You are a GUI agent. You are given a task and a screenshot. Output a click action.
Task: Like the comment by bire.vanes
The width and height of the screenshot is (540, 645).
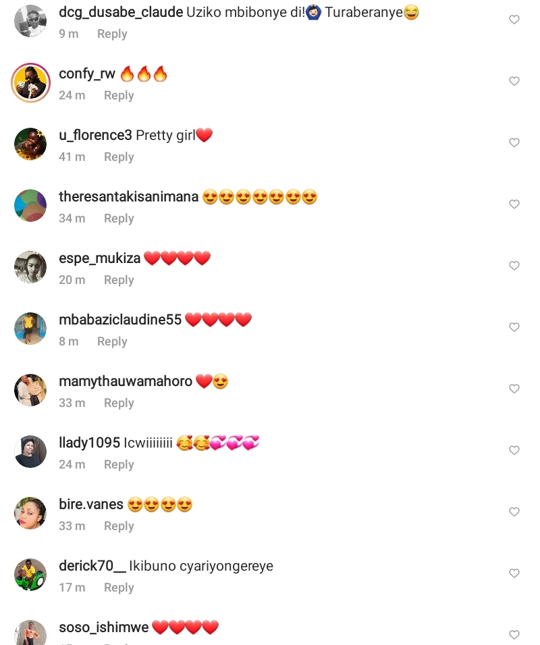coord(514,512)
